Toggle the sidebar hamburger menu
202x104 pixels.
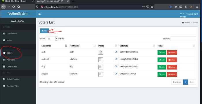[40, 14]
